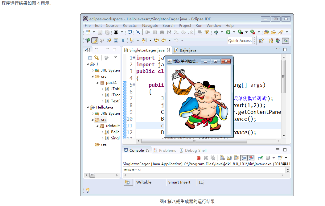Open the Refactor menu
This screenshot has width=325, height=206.
130,26
